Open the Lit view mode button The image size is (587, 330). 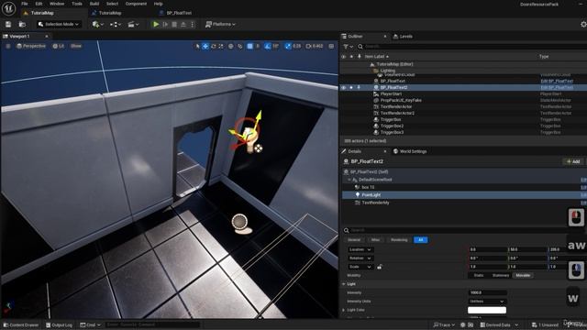[x=59, y=46]
